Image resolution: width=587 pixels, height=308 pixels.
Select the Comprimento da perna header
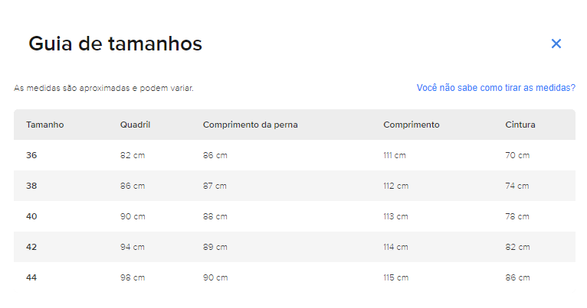click(251, 125)
